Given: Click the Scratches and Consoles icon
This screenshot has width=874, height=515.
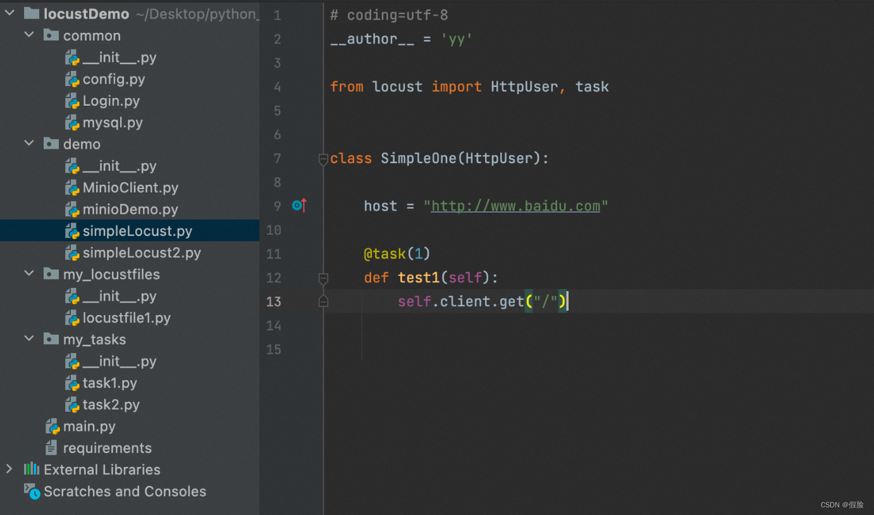Looking at the screenshot, I should [32, 490].
